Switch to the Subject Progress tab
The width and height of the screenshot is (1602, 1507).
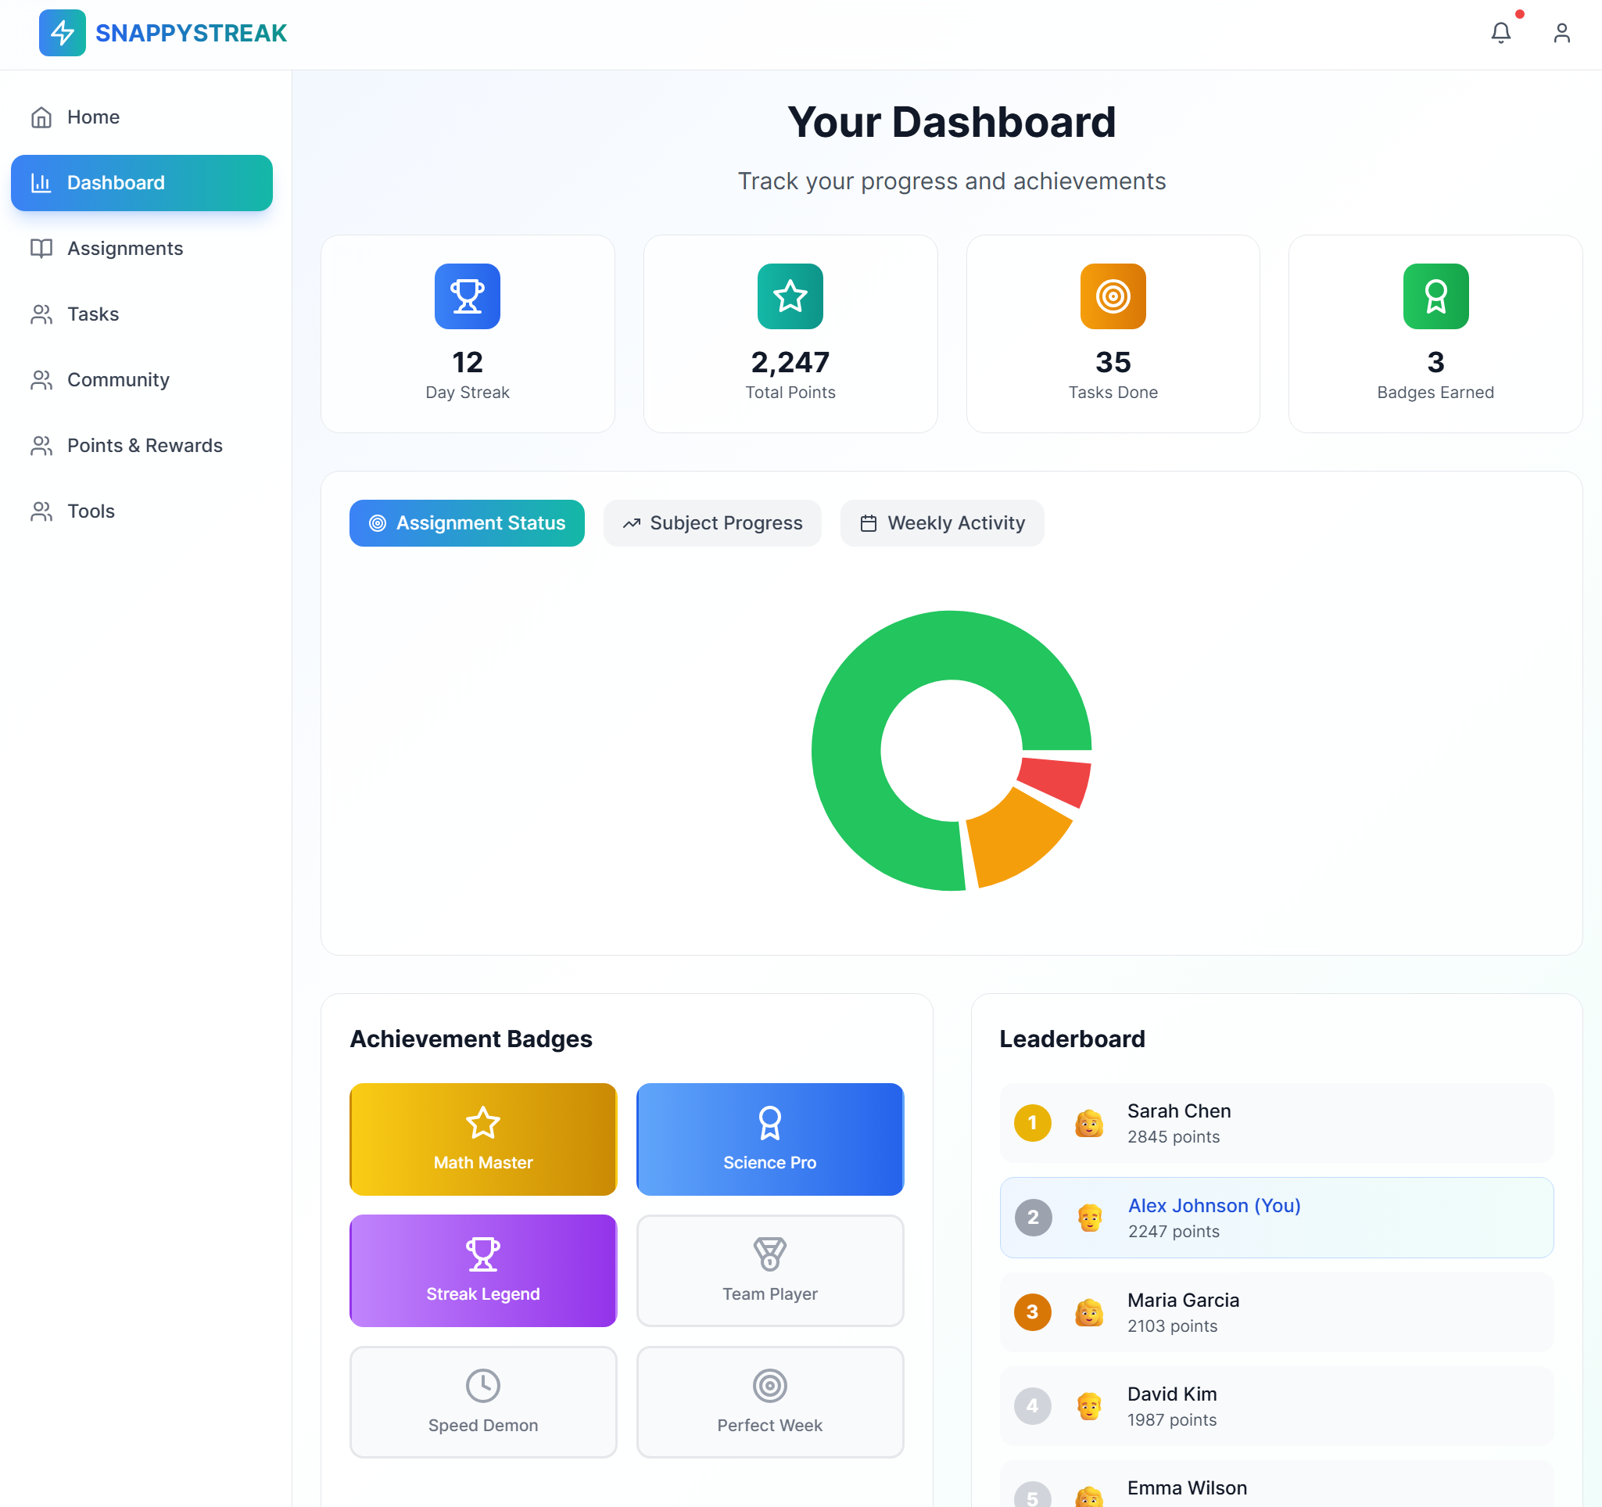pos(712,523)
